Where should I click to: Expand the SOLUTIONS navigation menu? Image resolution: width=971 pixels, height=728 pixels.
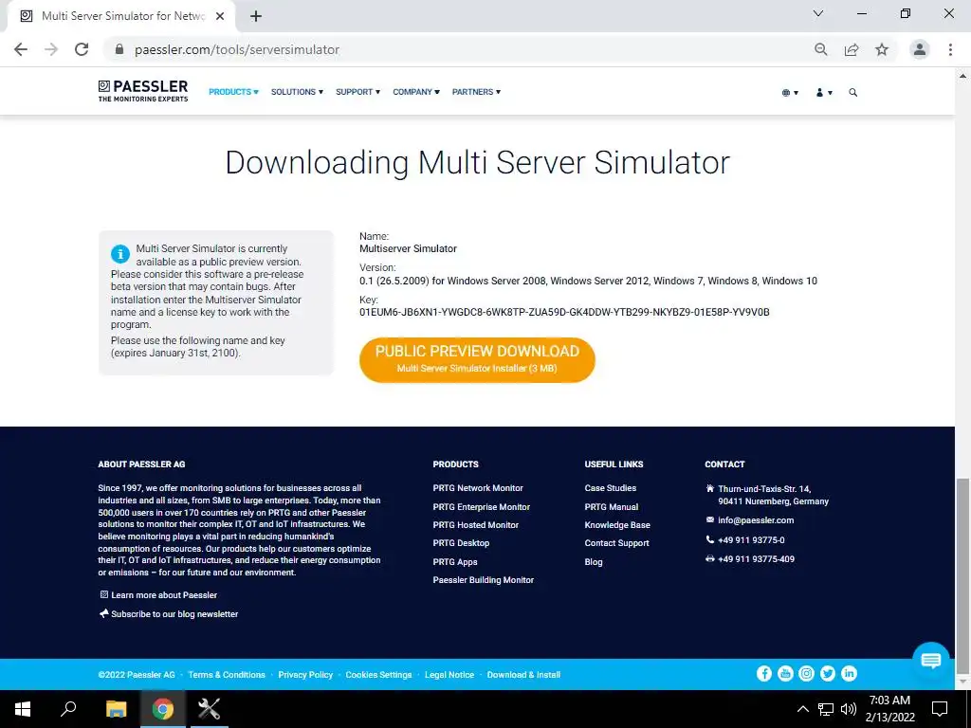point(297,92)
